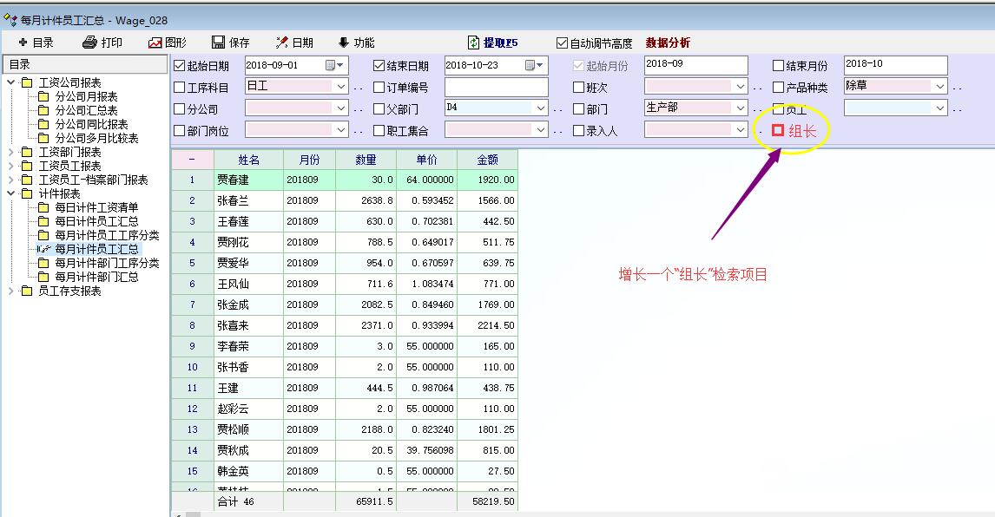Viewport: 995px width, 517px height.
Task: Uncheck the 自动调节高度 checkbox
Action: pyautogui.click(x=563, y=43)
